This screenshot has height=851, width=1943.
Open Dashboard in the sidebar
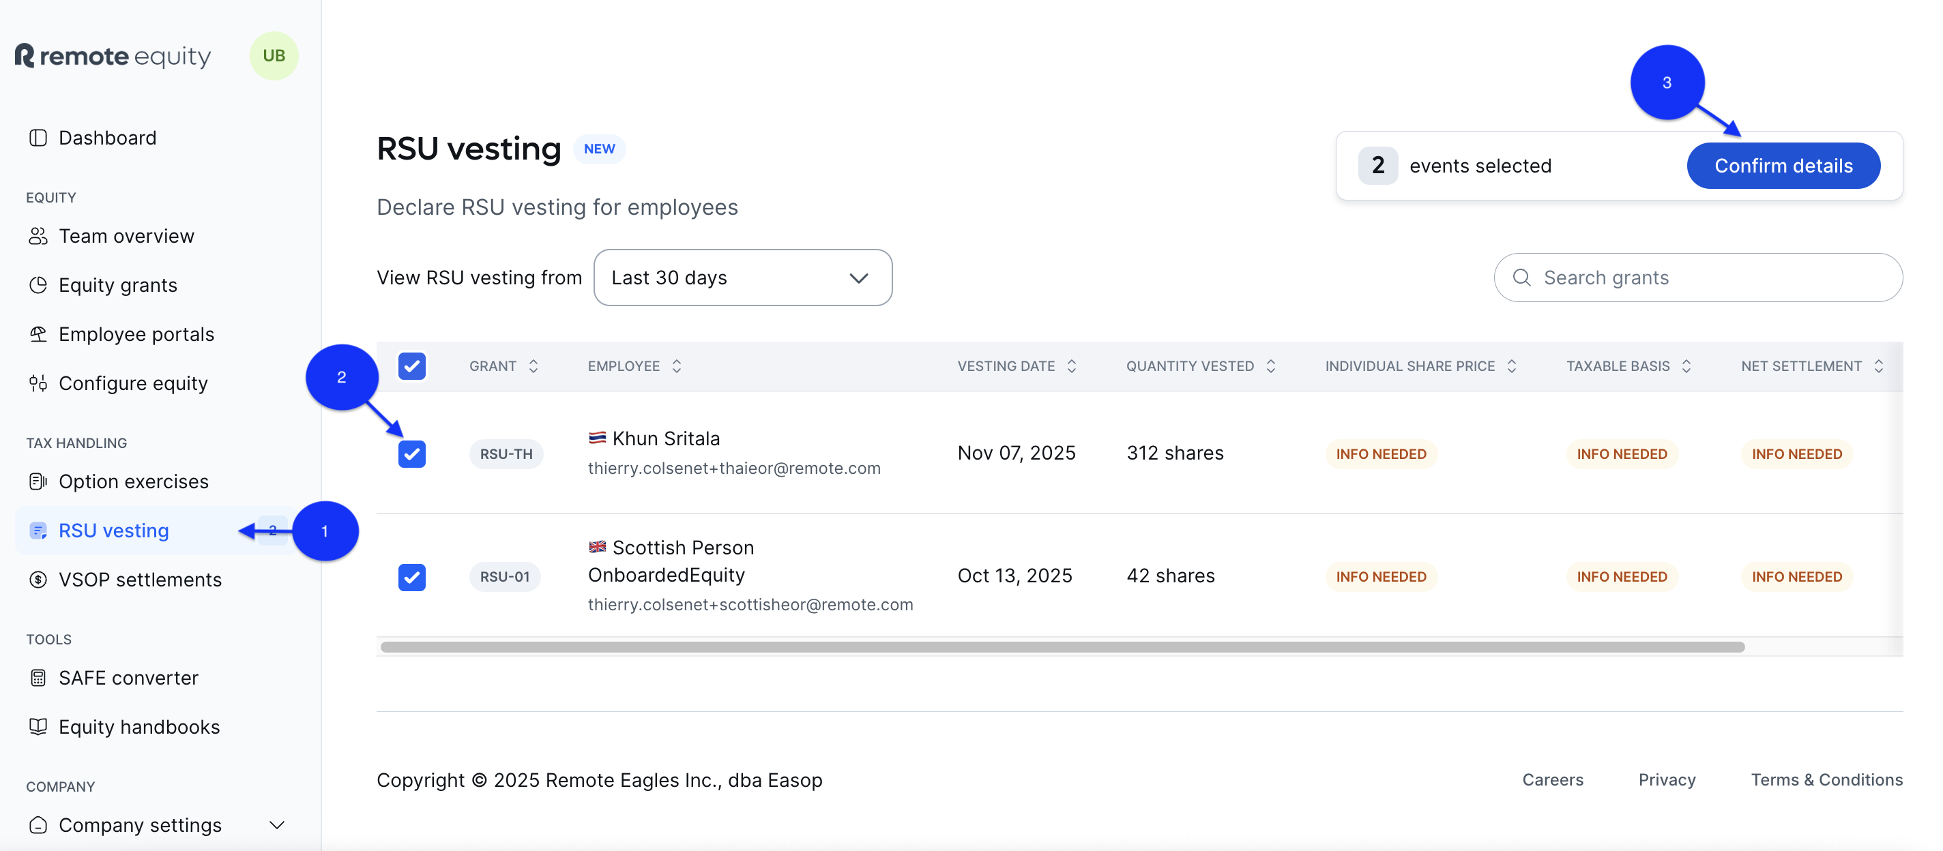click(108, 138)
